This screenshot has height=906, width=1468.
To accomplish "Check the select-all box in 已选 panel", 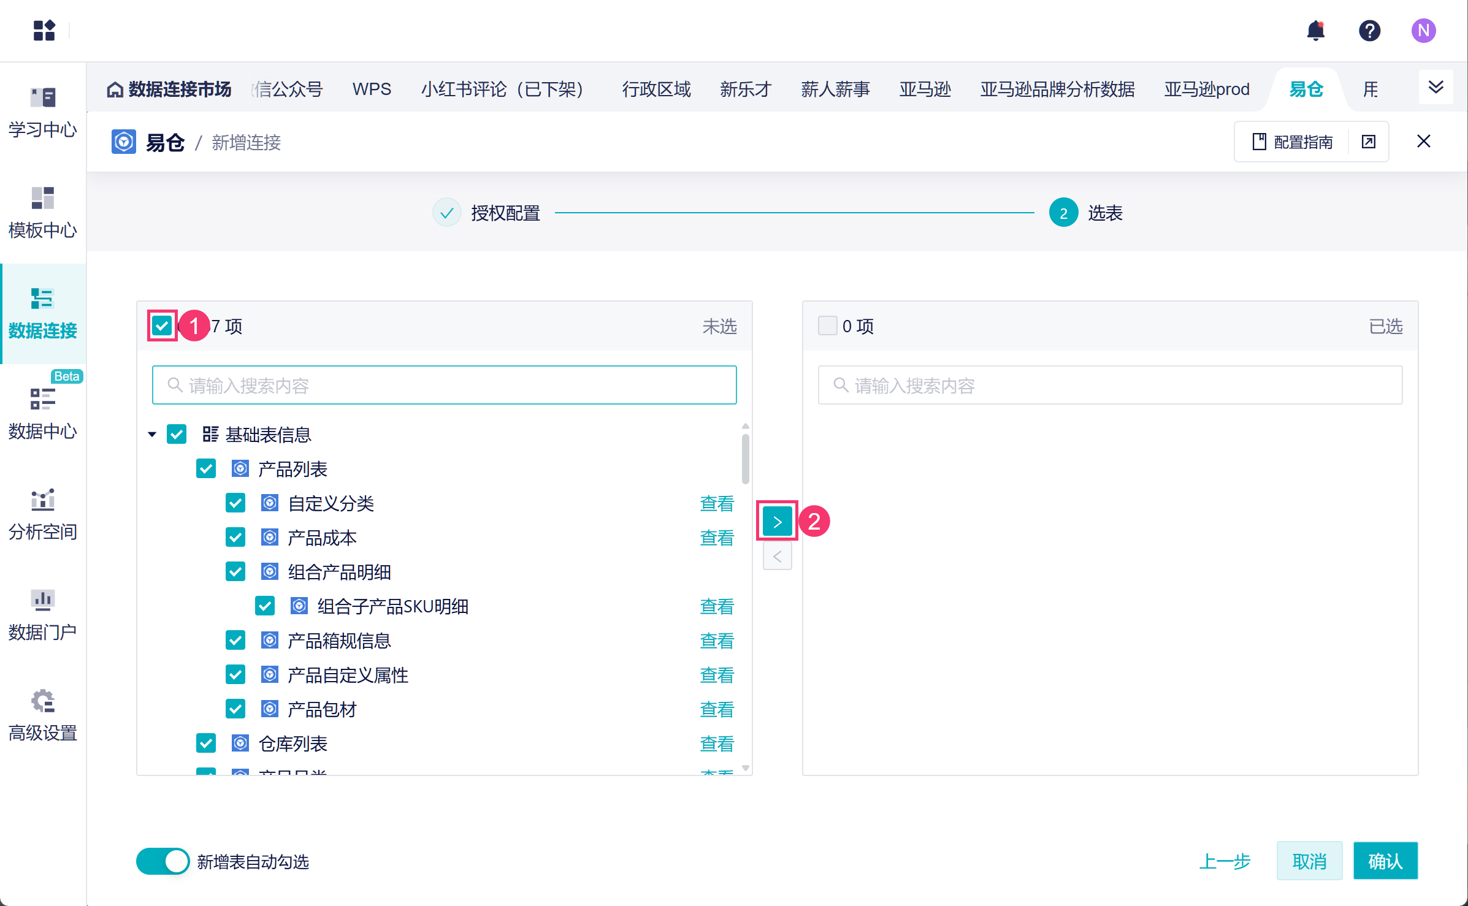I will coord(827,325).
